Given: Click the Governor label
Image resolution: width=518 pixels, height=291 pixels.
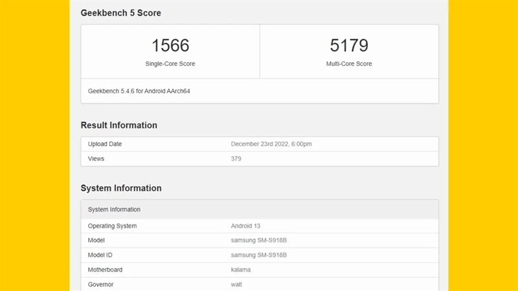Looking at the screenshot, I should pyautogui.click(x=100, y=285).
